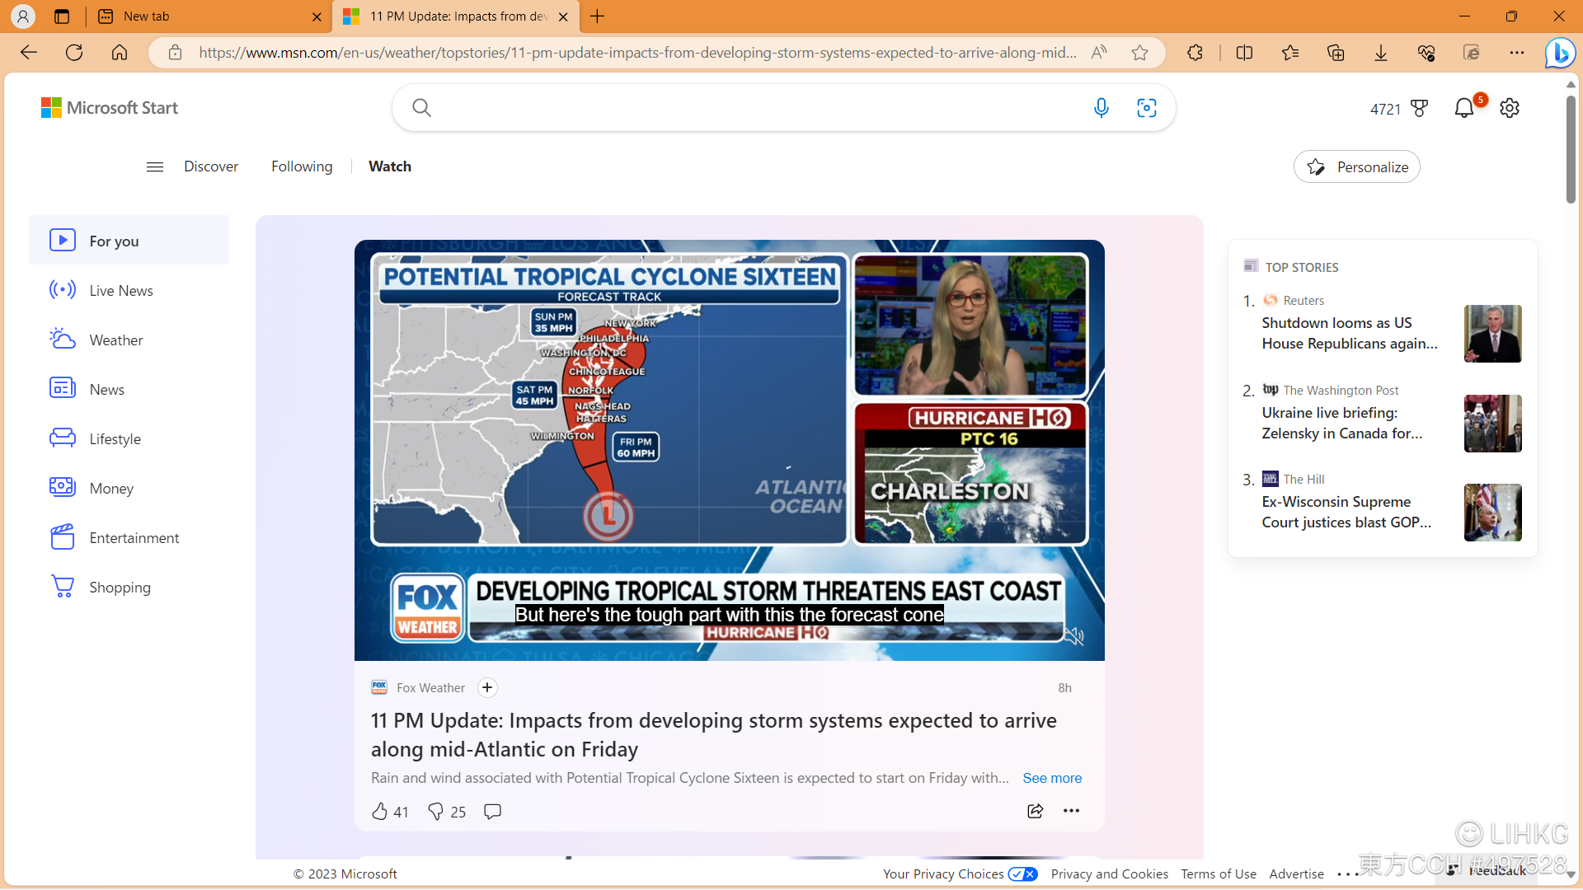Start voice search with microphone
The width and height of the screenshot is (1583, 890).
coord(1102,108)
